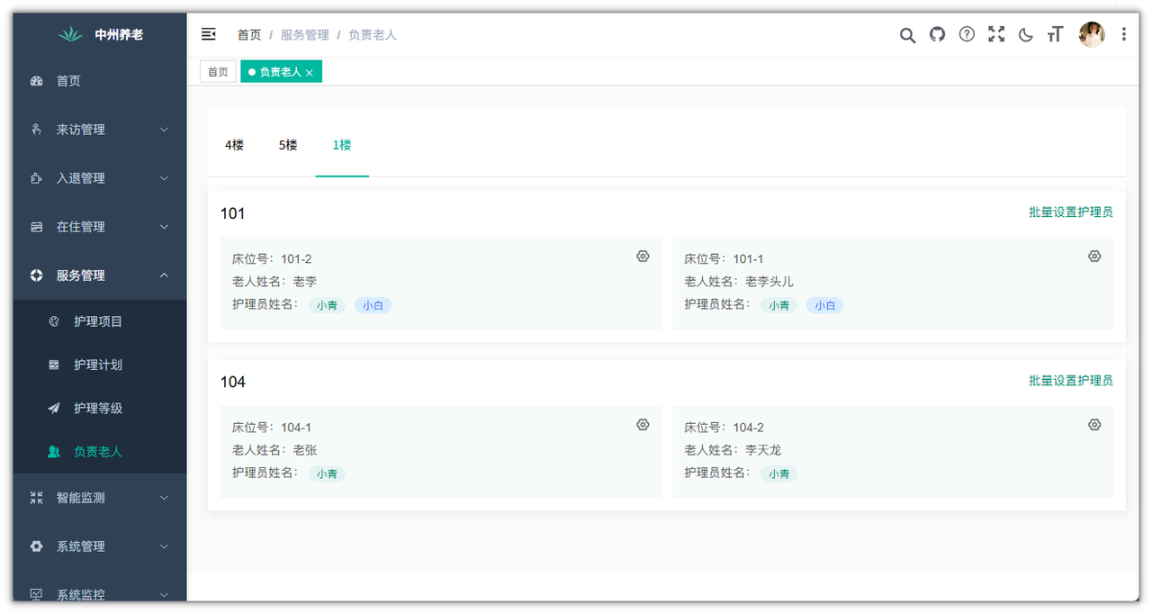Click the 系统管理 gear icon in sidebar
Viewport: 1152px width, 614px height.
(37, 546)
